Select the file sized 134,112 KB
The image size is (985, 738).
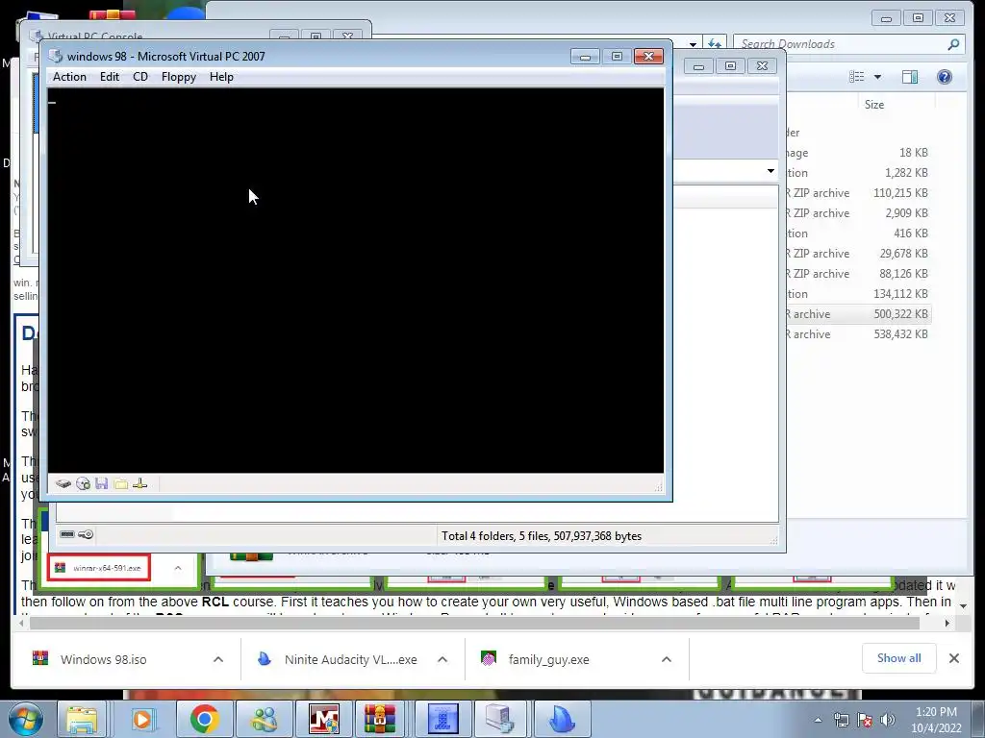859,294
